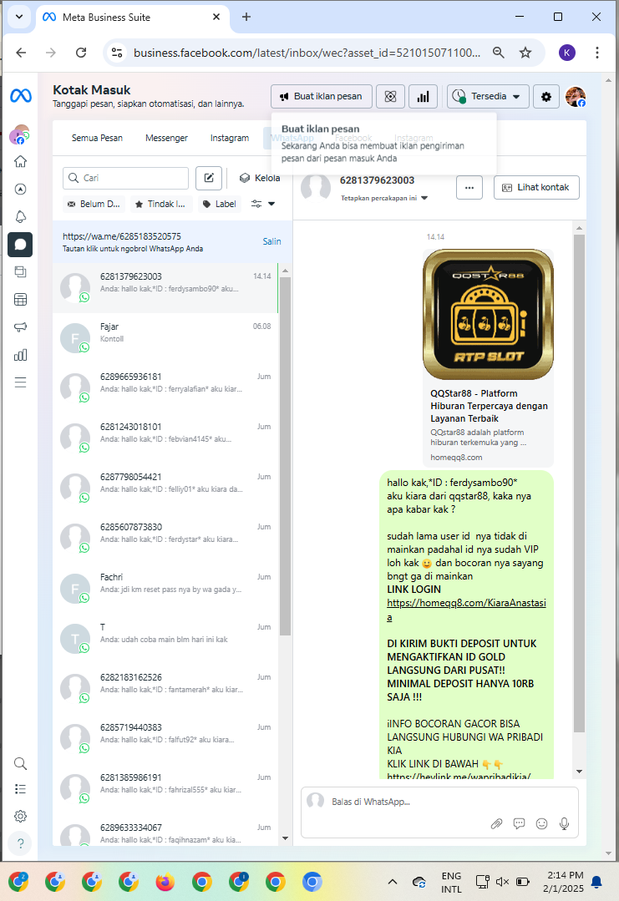Open the Content posts sidebar icon
The width and height of the screenshot is (619, 901).
tap(21, 271)
